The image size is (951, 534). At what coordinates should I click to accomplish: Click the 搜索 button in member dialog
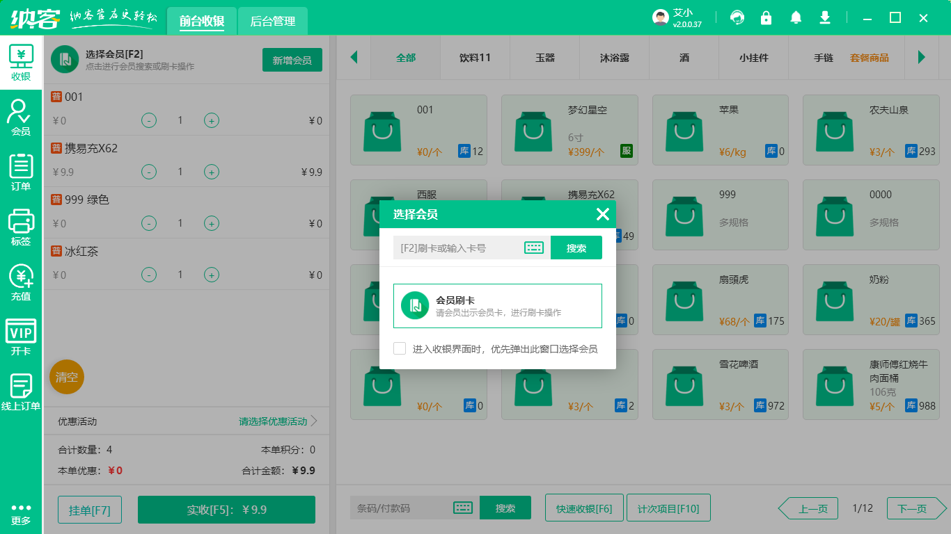[x=576, y=248]
